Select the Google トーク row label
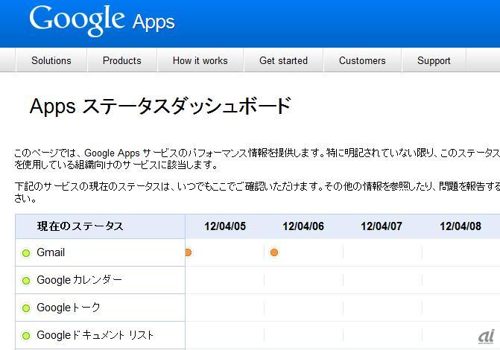Viewport: 500px width, 350px height. [69, 308]
